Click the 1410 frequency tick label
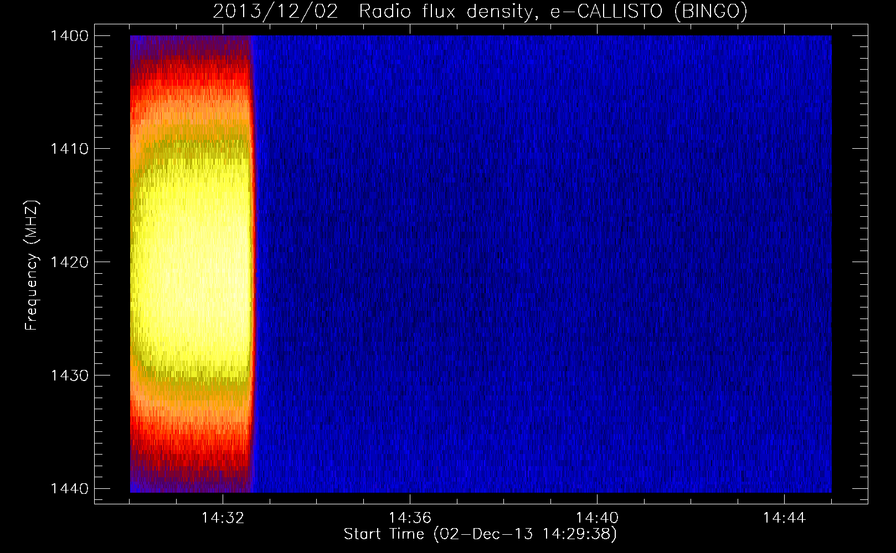Viewport: 896px width, 553px height. click(x=69, y=149)
